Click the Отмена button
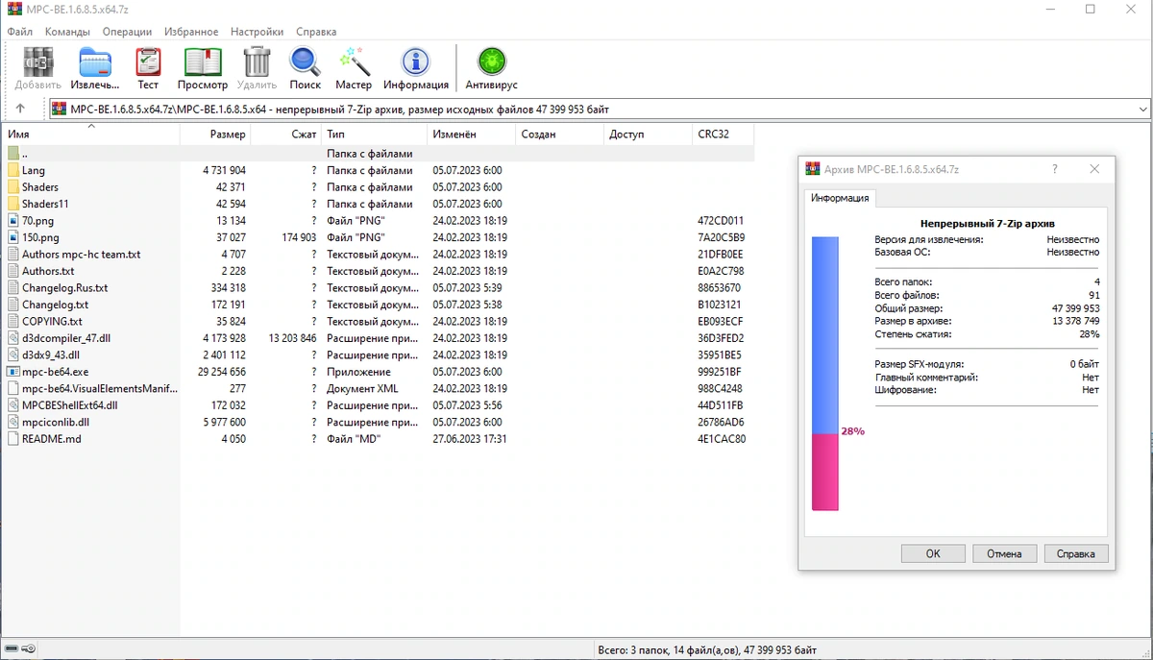This screenshot has width=1153, height=660. point(1004,553)
